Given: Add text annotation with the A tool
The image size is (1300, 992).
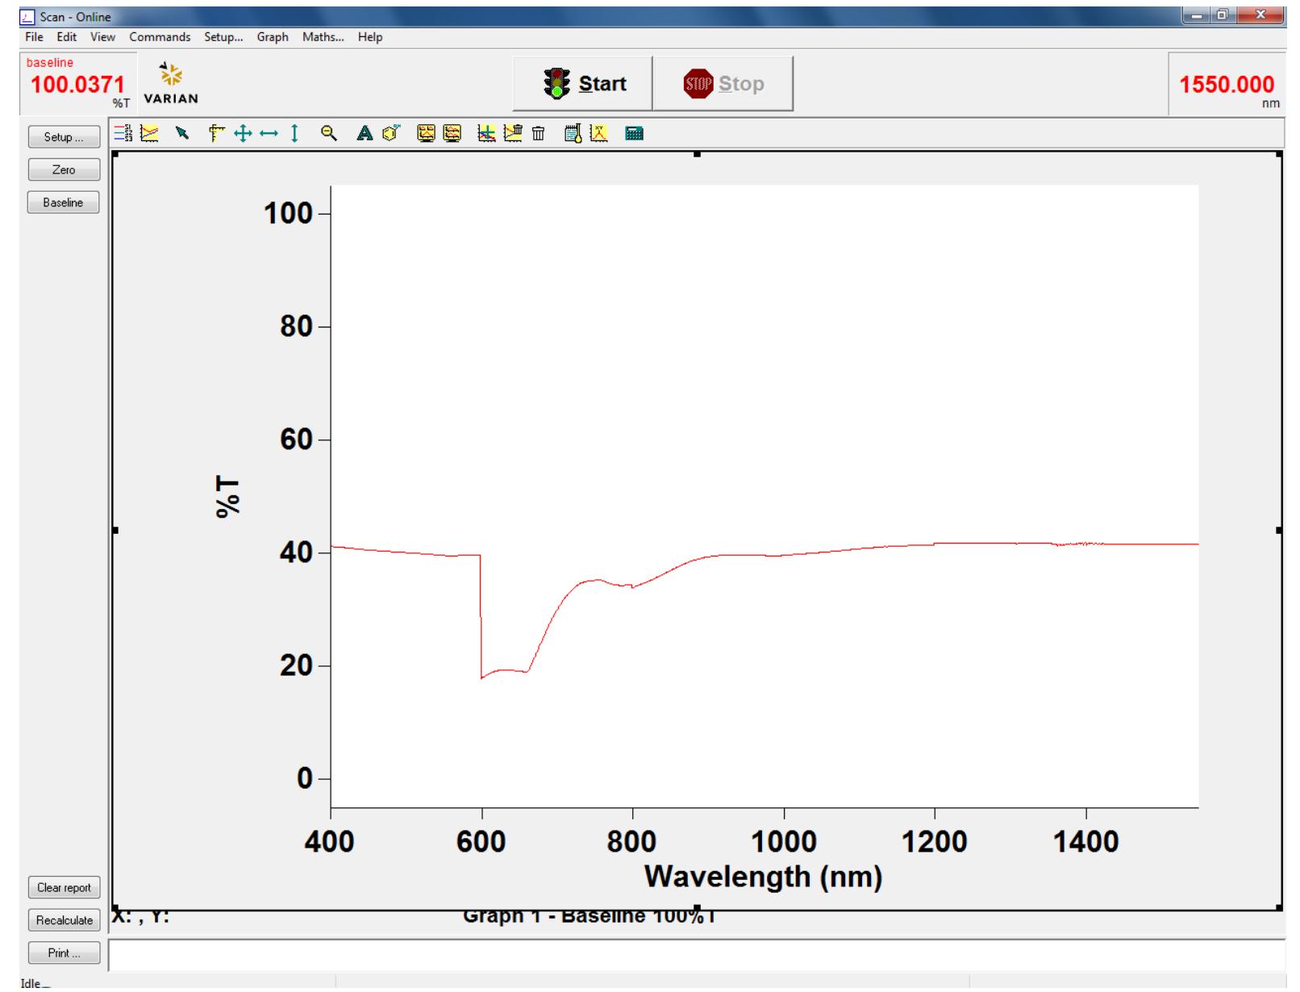Looking at the screenshot, I should tap(365, 134).
